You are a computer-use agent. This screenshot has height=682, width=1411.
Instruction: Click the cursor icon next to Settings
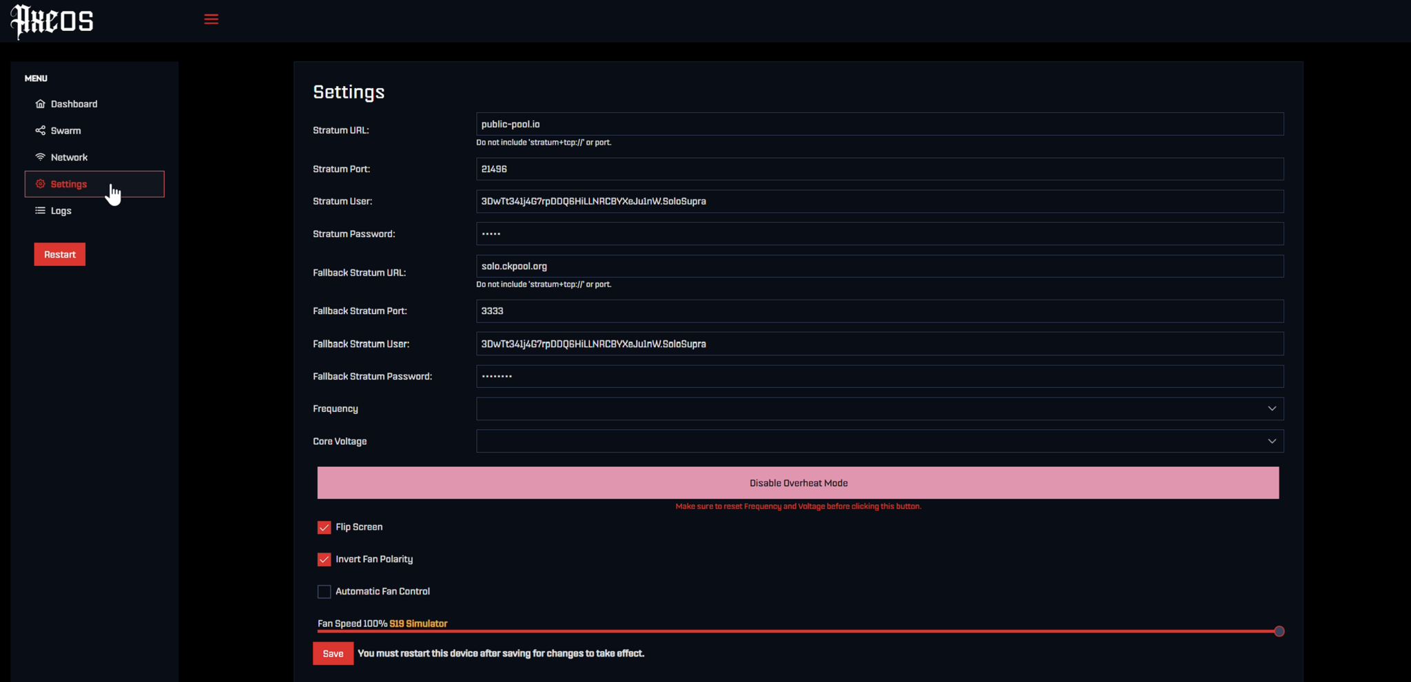pyautogui.click(x=114, y=194)
